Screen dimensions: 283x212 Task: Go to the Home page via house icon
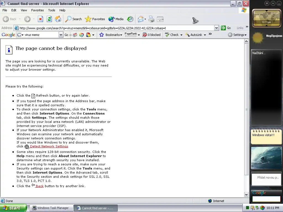click(x=58, y=19)
